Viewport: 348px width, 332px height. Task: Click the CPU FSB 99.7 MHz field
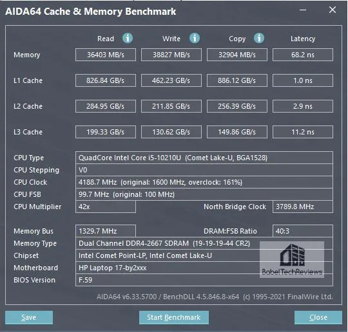coord(204,194)
